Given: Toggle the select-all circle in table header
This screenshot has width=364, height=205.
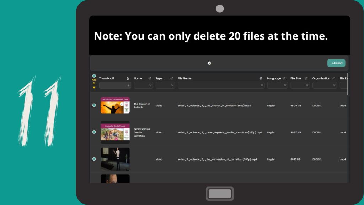Looking at the screenshot, I should tap(94, 76).
